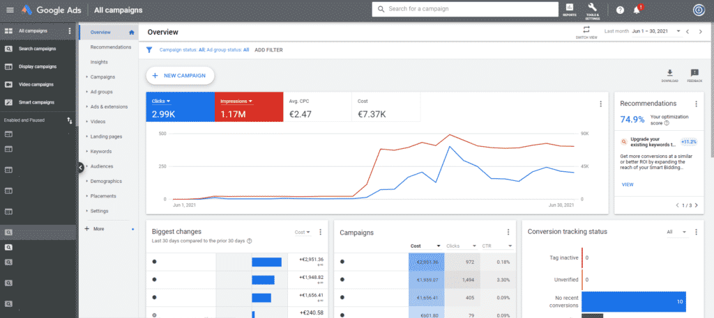
Task: Click the Switch View icon
Action: pyautogui.click(x=586, y=31)
